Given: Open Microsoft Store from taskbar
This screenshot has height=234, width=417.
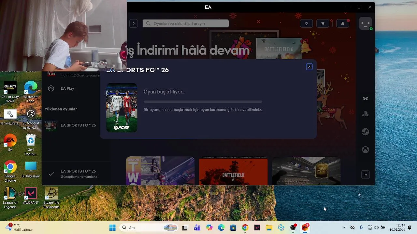Looking at the screenshot, I should 233,227.
